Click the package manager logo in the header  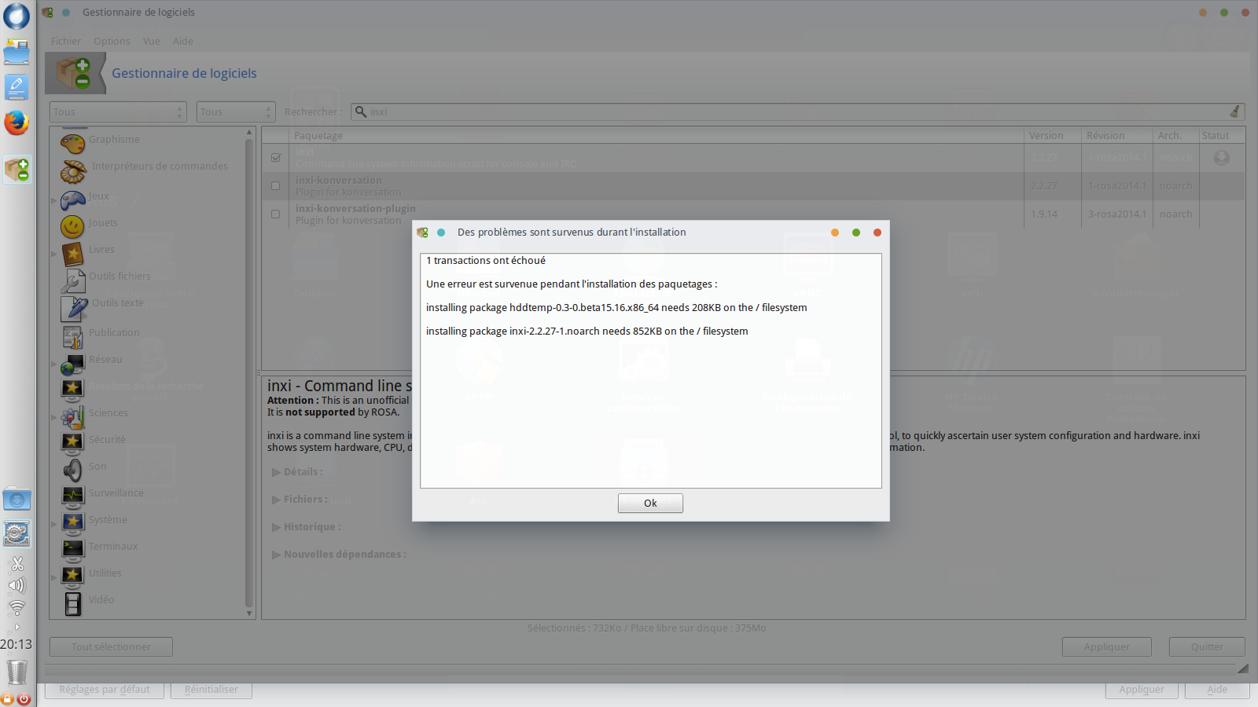pos(73,73)
